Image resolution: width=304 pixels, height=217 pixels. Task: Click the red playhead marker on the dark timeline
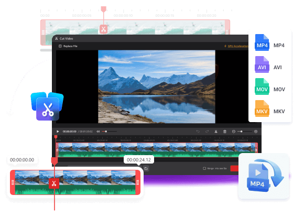coord(56,137)
